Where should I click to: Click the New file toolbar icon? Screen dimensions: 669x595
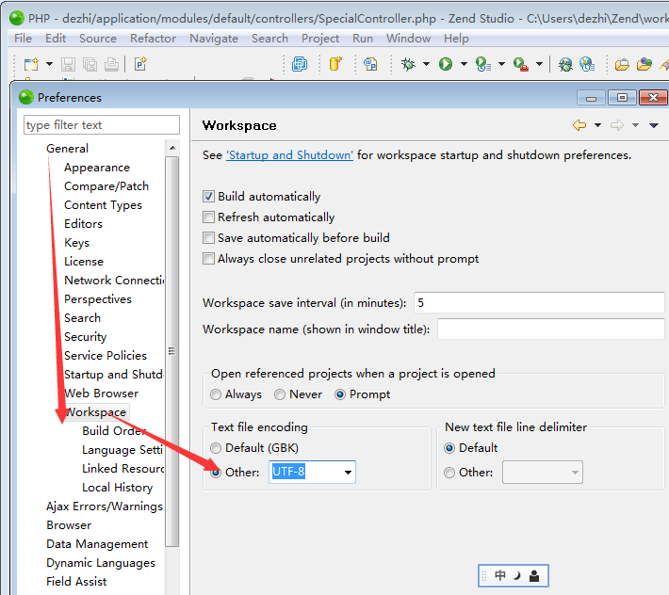pyautogui.click(x=31, y=64)
